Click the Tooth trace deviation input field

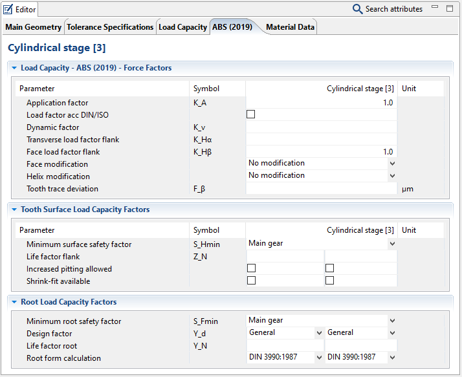click(320, 189)
